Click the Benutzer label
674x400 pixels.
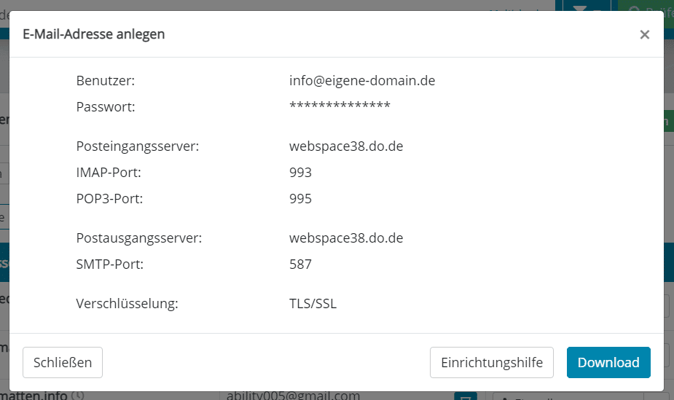tap(106, 81)
